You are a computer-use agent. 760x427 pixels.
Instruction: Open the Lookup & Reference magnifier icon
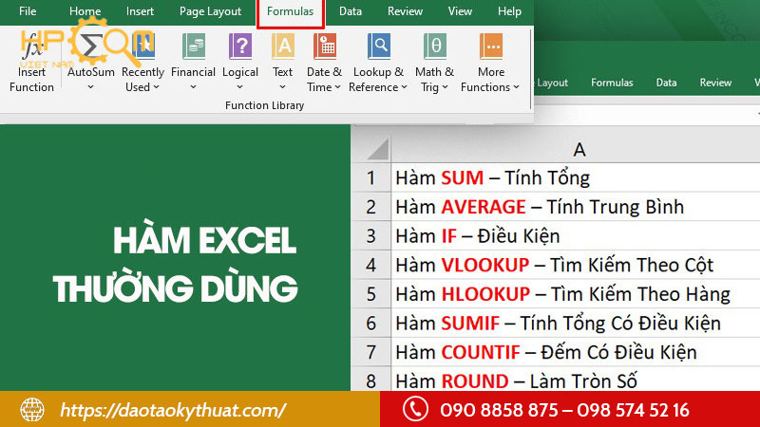click(378, 46)
